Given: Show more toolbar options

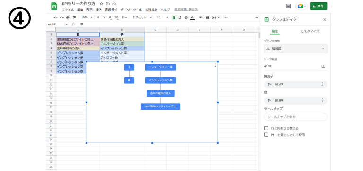Looking at the screenshot, I should [x=226, y=17].
